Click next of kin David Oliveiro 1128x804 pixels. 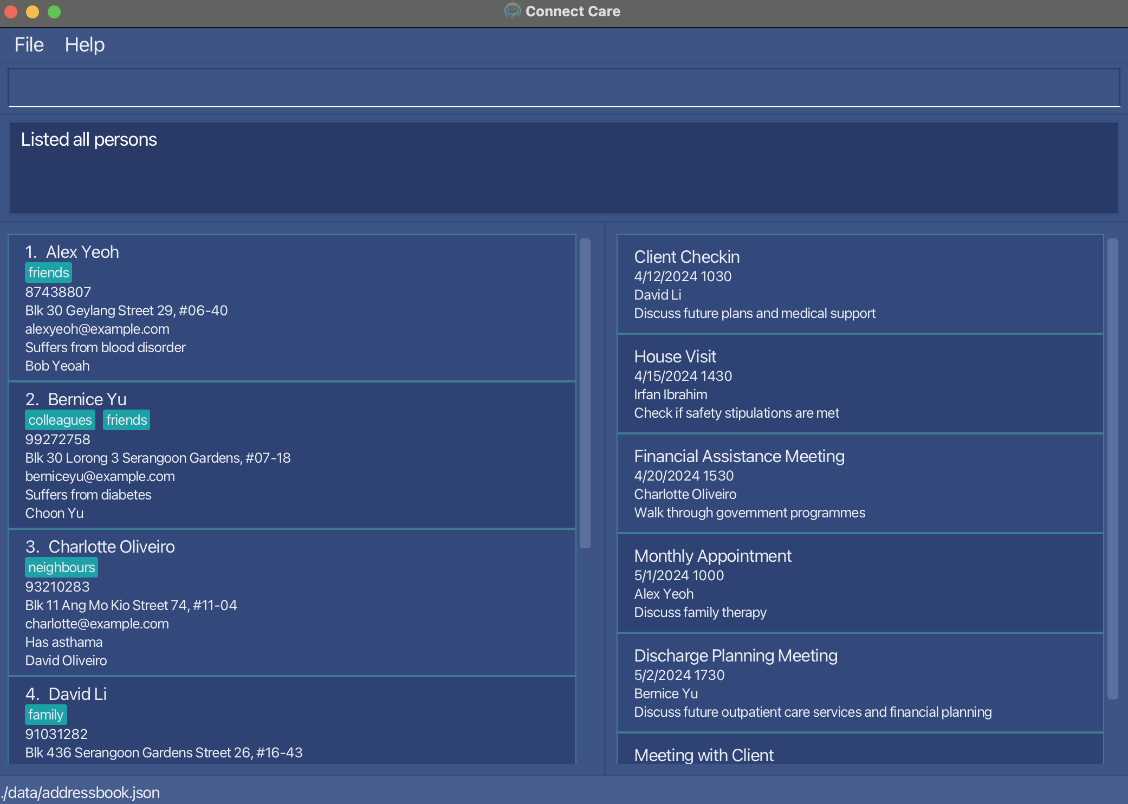point(66,661)
